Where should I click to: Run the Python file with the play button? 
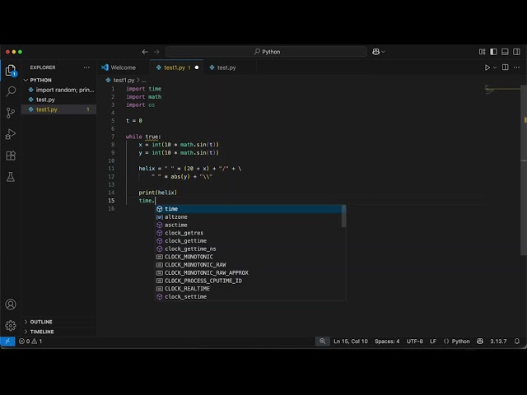click(x=487, y=67)
